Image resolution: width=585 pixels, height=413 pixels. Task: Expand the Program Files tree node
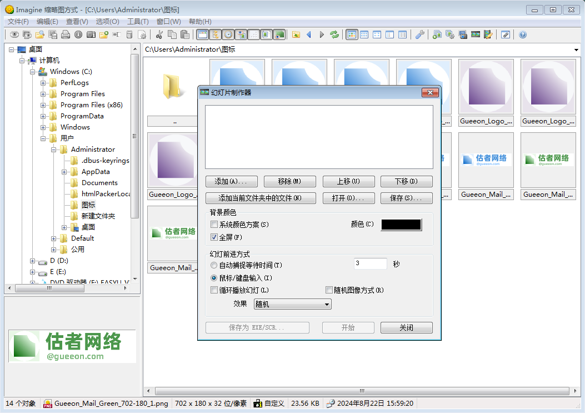(43, 94)
